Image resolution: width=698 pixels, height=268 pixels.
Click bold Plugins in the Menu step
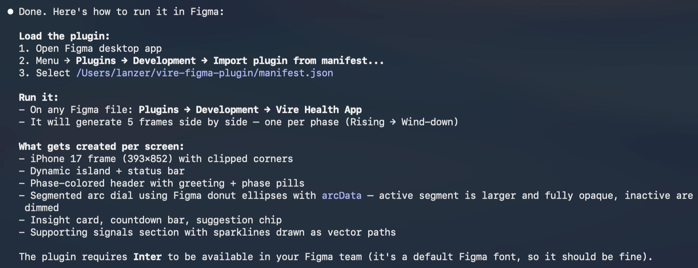pos(96,61)
